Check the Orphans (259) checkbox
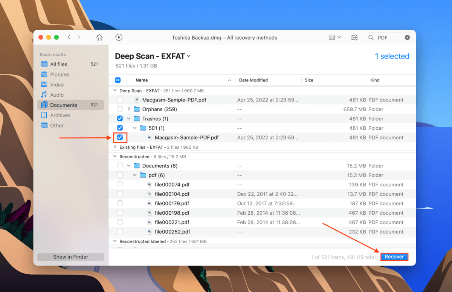 120,109
